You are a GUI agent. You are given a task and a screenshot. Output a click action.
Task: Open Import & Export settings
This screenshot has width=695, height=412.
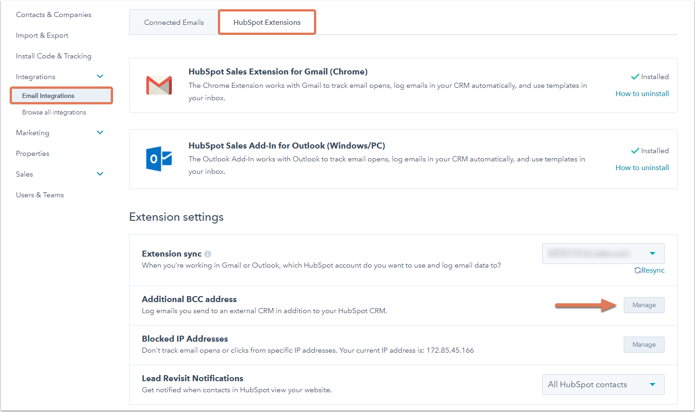[42, 35]
